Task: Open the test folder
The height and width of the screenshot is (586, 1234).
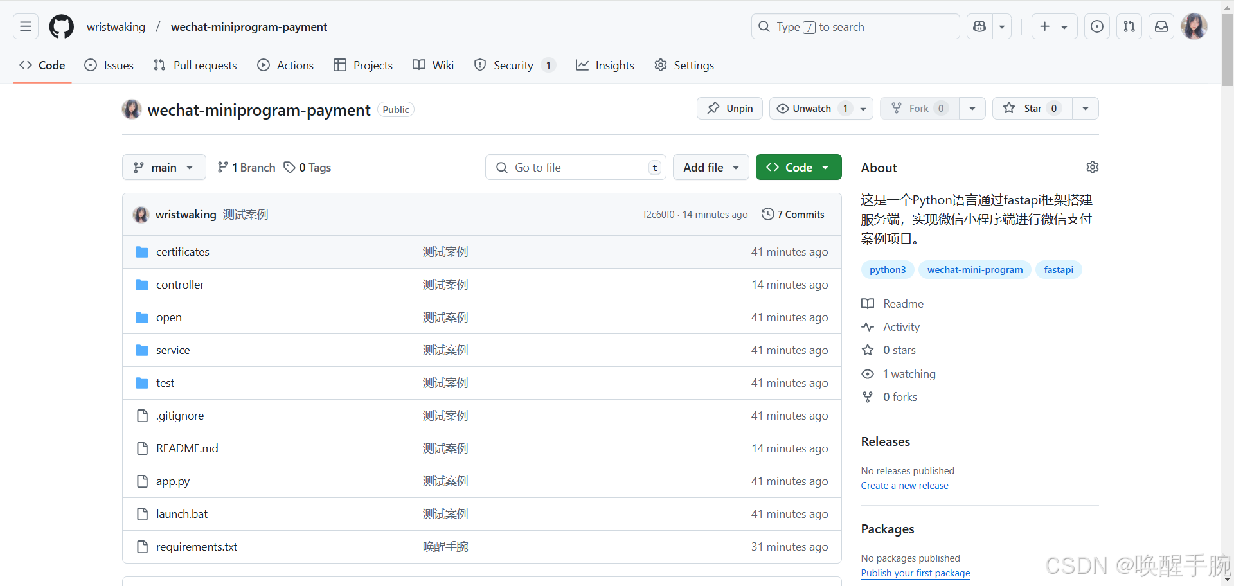Action: coord(165,382)
